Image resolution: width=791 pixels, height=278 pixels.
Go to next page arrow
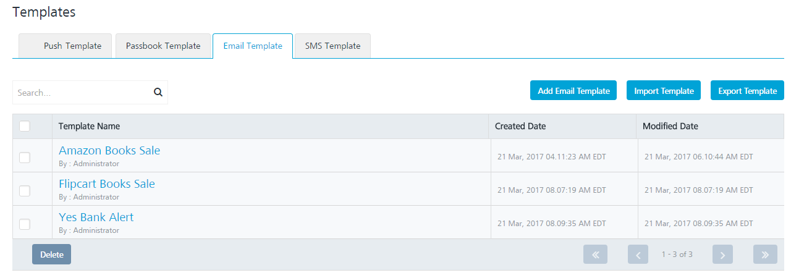point(722,255)
